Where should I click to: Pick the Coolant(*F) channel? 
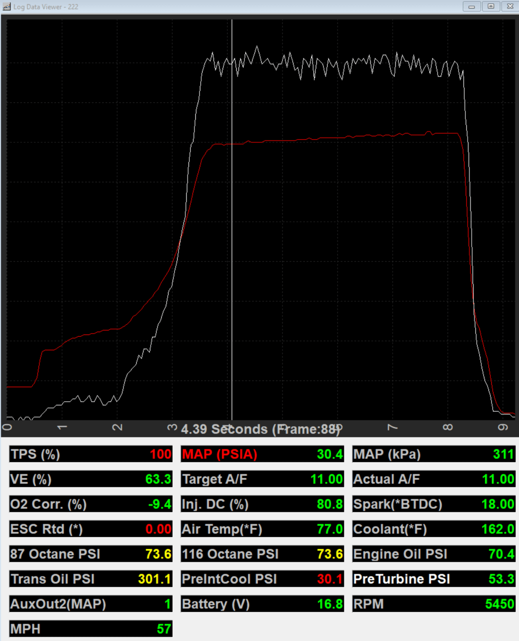point(434,529)
